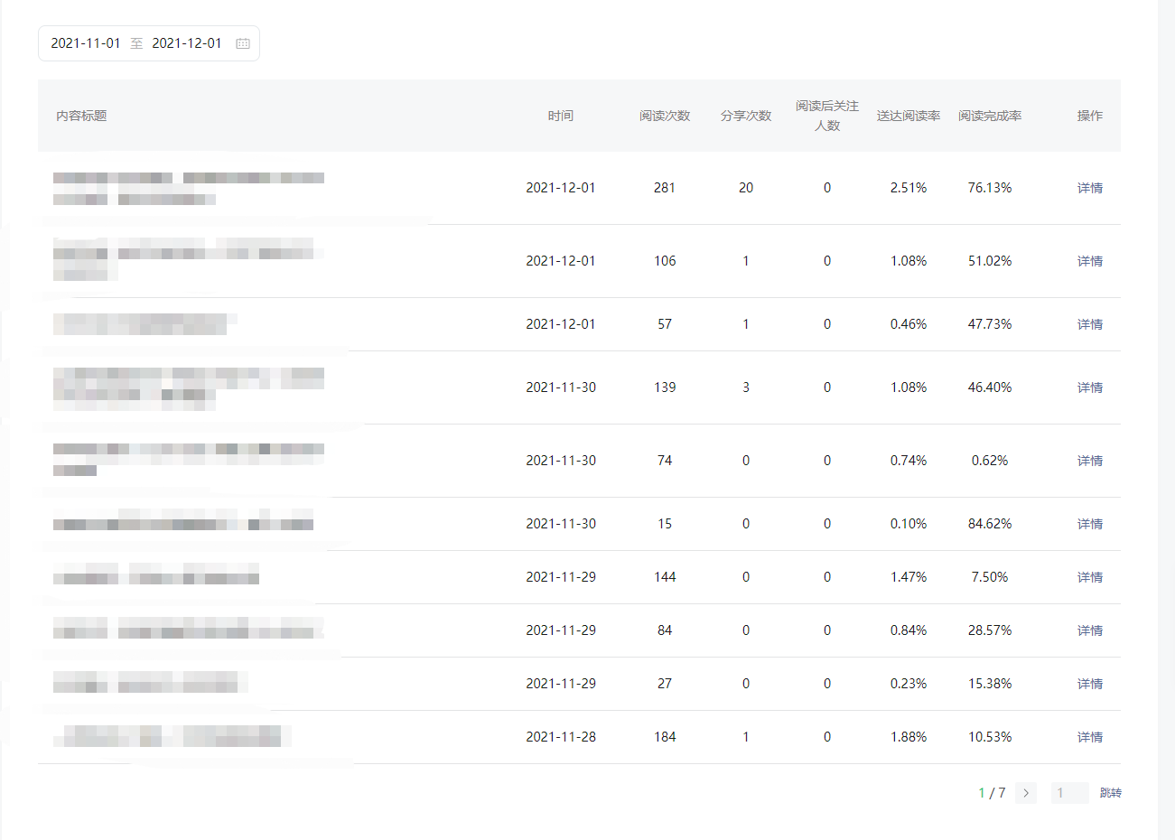Open 详情 for the row with 106 reads
Image resolution: width=1175 pixels, height=840 pixels.
[x=1090, y=261]
